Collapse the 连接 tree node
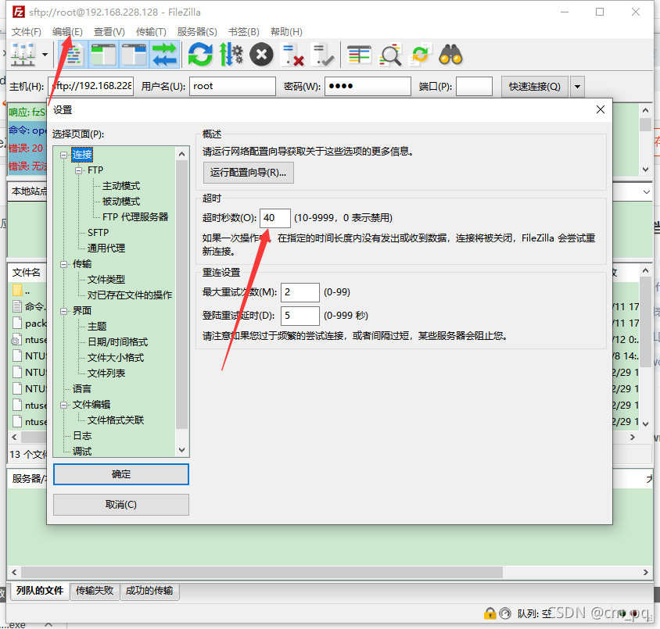The width and height of the screenshot is (660, 629). pyautogui.click(x=63, y=155)
